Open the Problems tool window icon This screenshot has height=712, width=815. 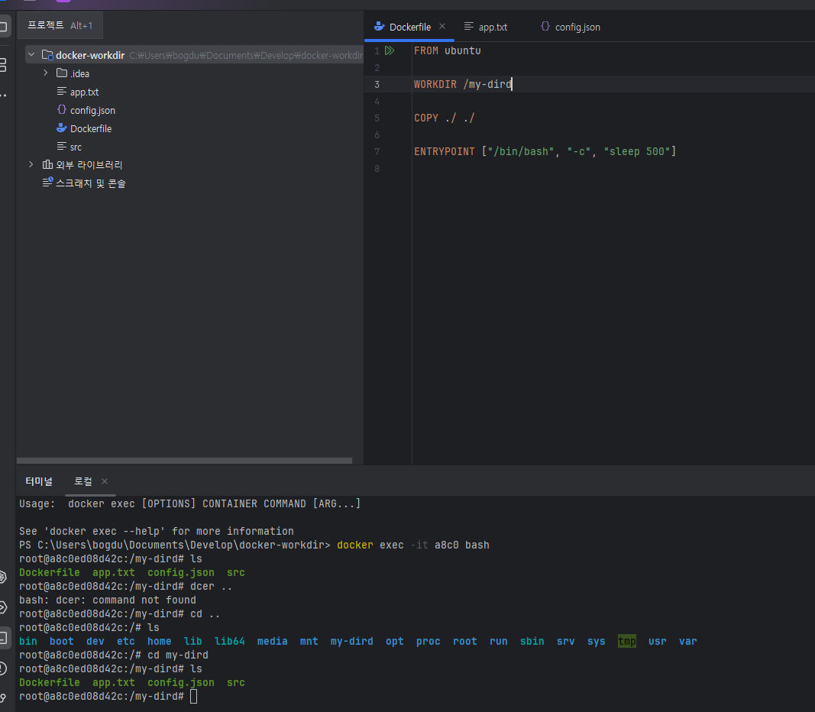(2, 668)
